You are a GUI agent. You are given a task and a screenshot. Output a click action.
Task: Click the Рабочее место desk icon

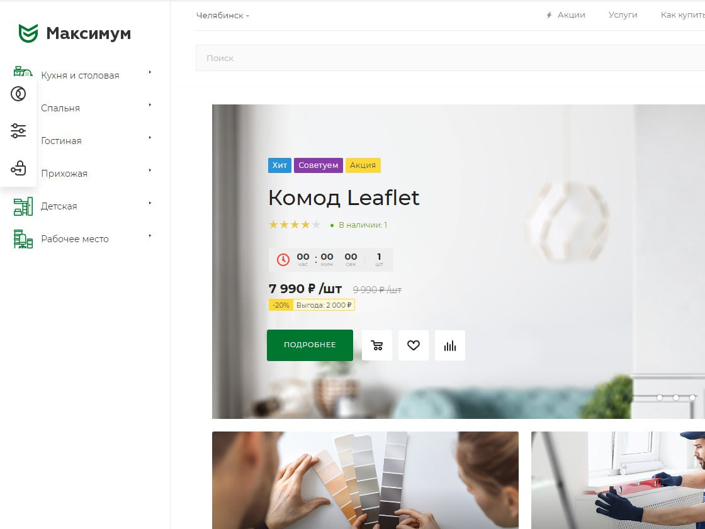click(x=23, y=239)
